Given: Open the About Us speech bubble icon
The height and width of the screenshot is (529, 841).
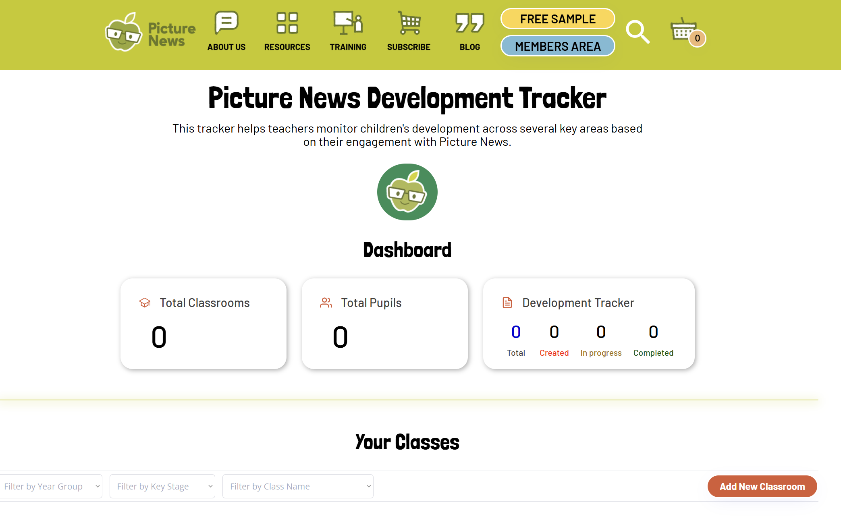Looking at the screenshot, I should pos(226,22).
